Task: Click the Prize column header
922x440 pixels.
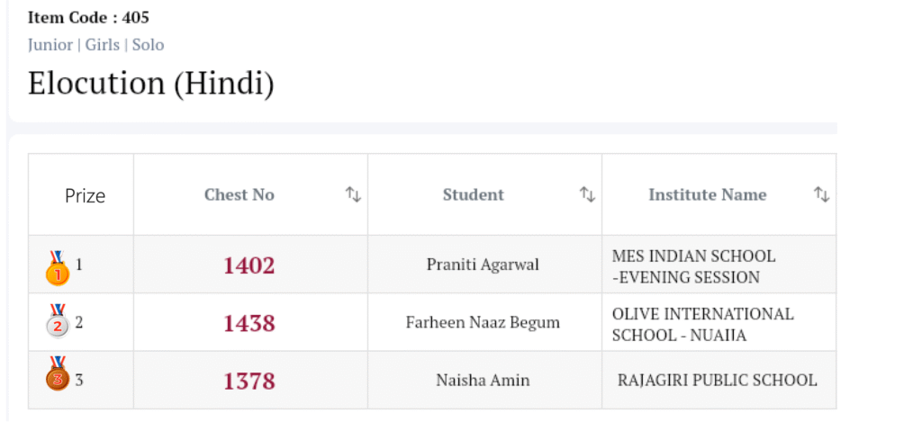Action: (x=85, y=195)
